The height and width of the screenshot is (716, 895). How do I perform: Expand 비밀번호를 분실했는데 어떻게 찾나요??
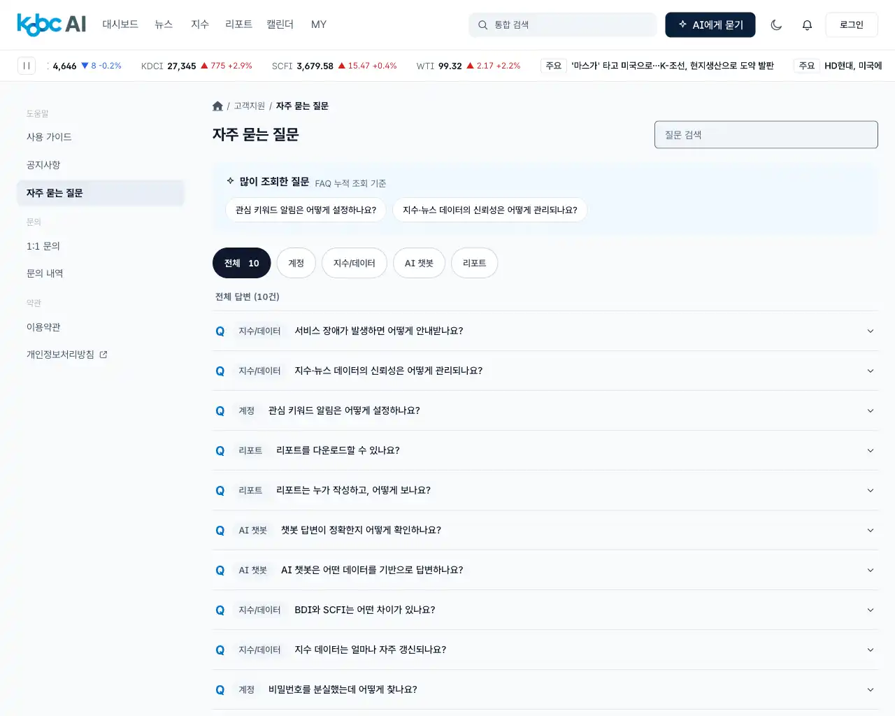click(545, 689)
